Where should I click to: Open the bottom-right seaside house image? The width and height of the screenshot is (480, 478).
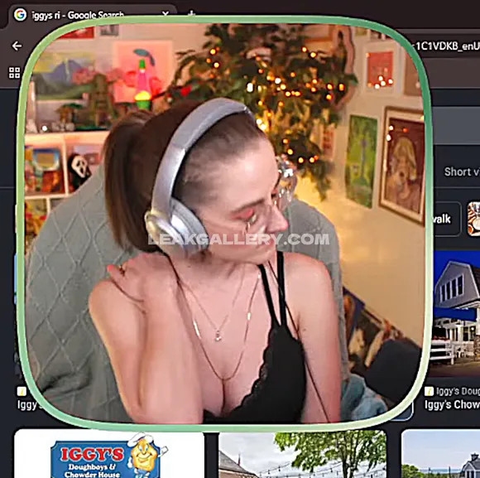440,454
